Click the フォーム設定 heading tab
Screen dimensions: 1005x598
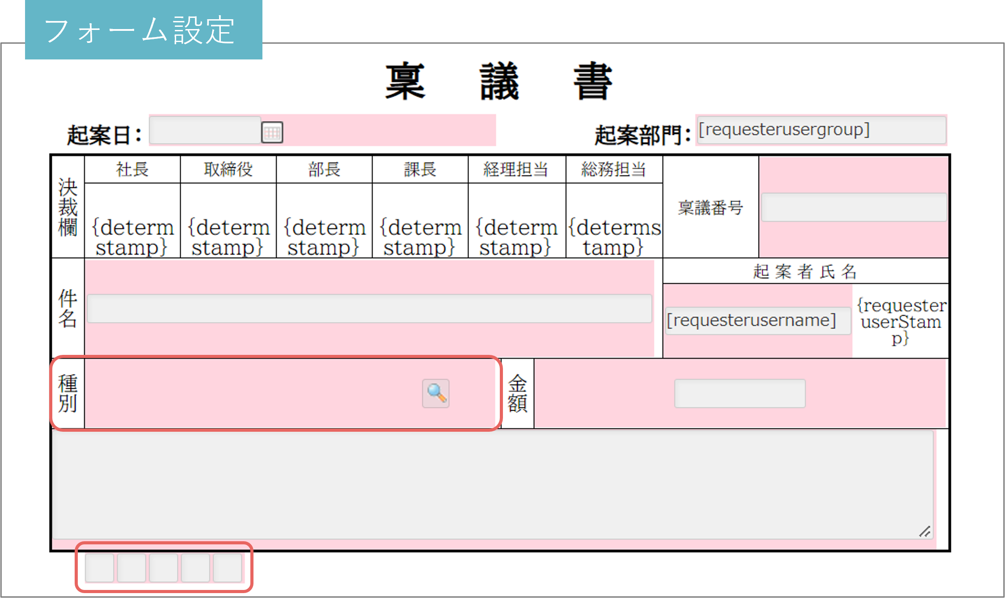144,30
